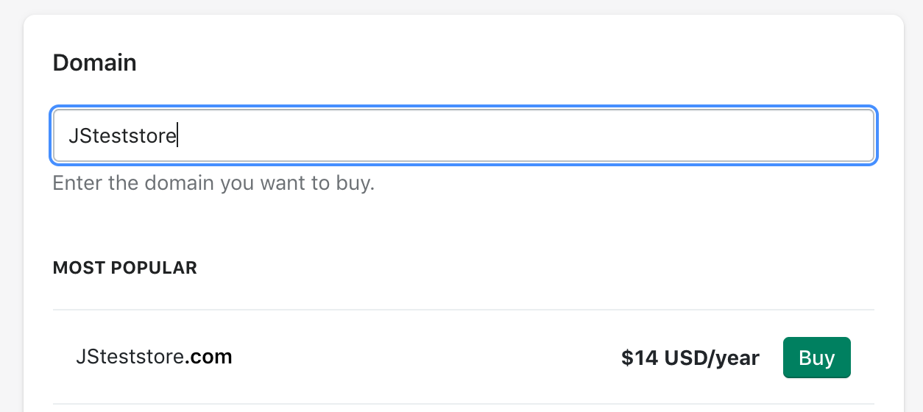The width and height of the screenshot is (923, 412).
Task: Click the Buy button for JSteststore.com
Action: 816,358
